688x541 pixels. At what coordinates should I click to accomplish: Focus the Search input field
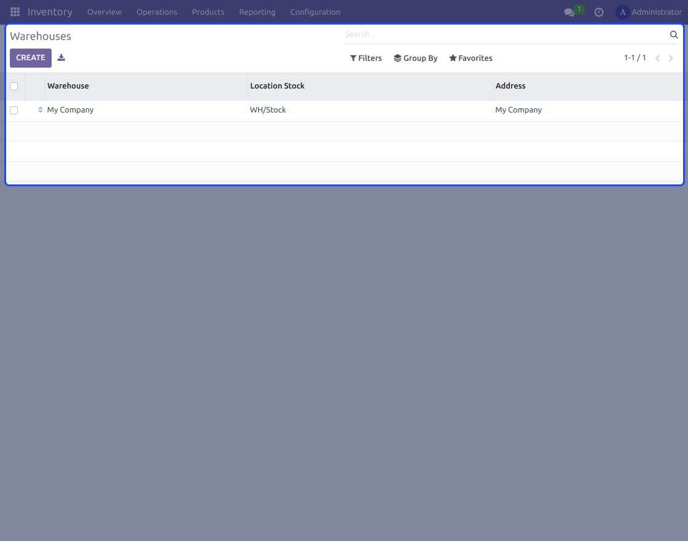pos(506,34)
